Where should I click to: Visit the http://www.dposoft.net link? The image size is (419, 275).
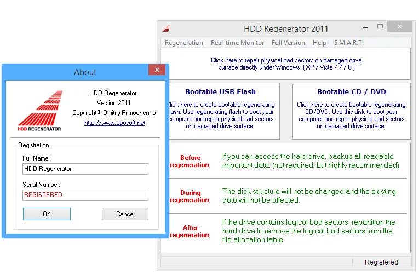tap(115, 123)
